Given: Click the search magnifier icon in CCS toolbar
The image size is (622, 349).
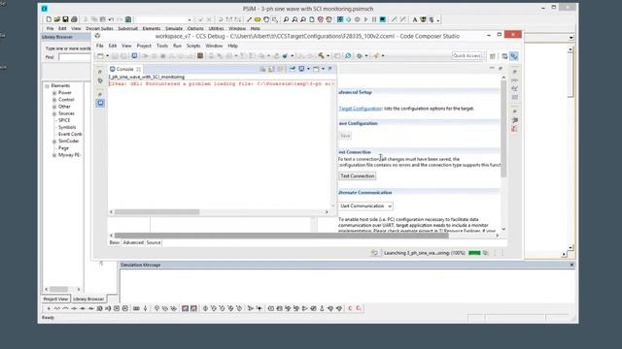Looking at the screenshot, I should 348,56.
